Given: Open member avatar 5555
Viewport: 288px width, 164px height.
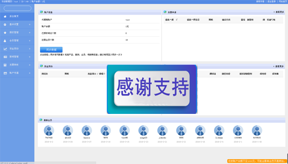Looking at the screenshot, I should 181,130.
